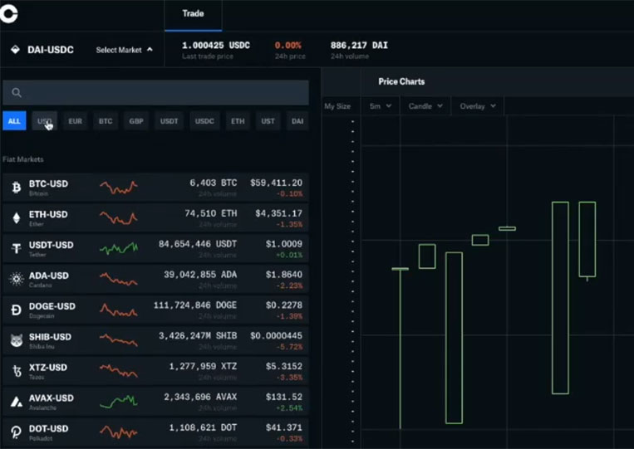Focus the market search field
Screen dimensions: 634x449
pos(155,92)
